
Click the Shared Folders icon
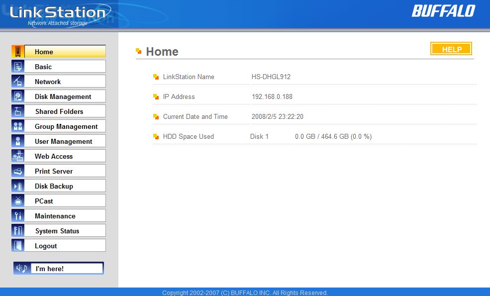click(18, 111)
